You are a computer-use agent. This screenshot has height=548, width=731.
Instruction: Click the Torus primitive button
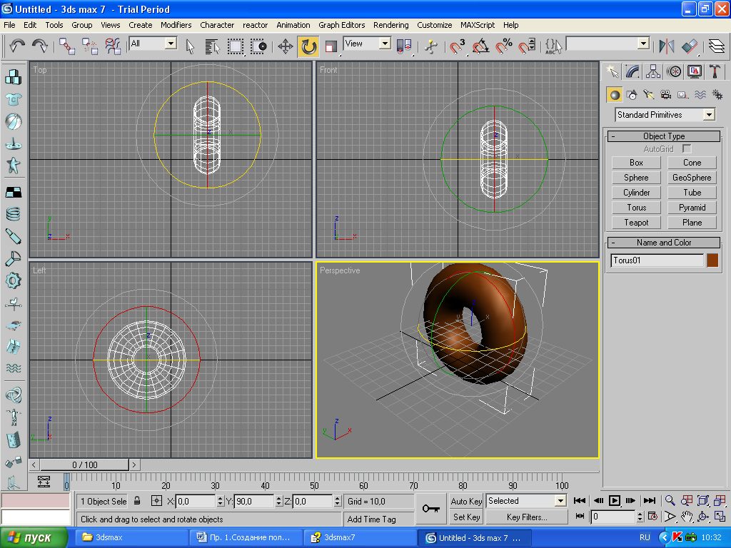pyautogui.click(x=636, y=208)
